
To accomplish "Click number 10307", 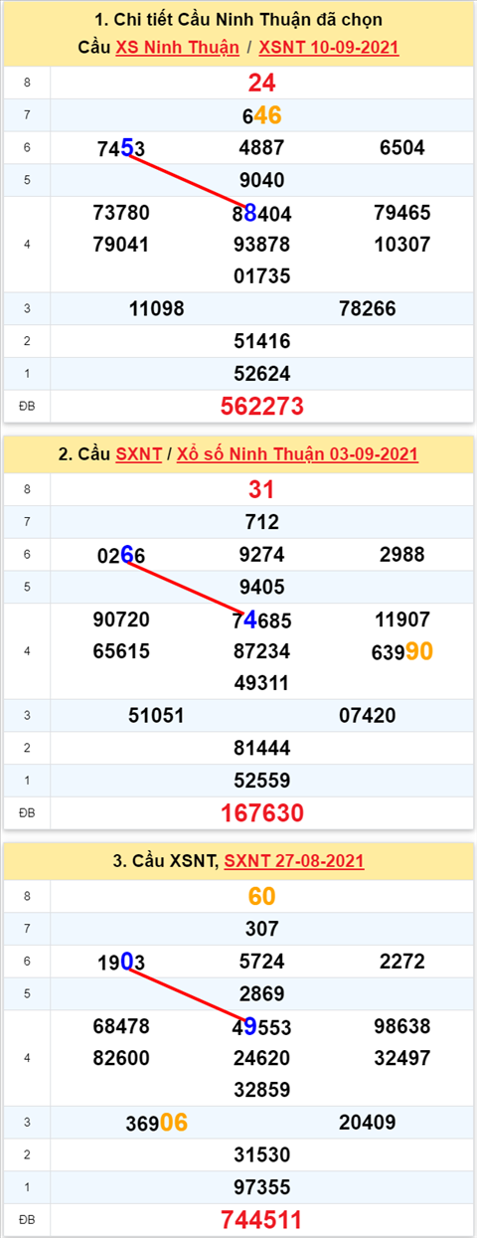I will tap(402, 244).
